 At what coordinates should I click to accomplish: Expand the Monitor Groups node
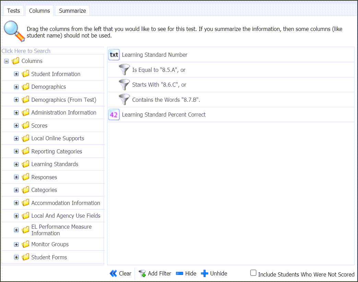[16, 244]
